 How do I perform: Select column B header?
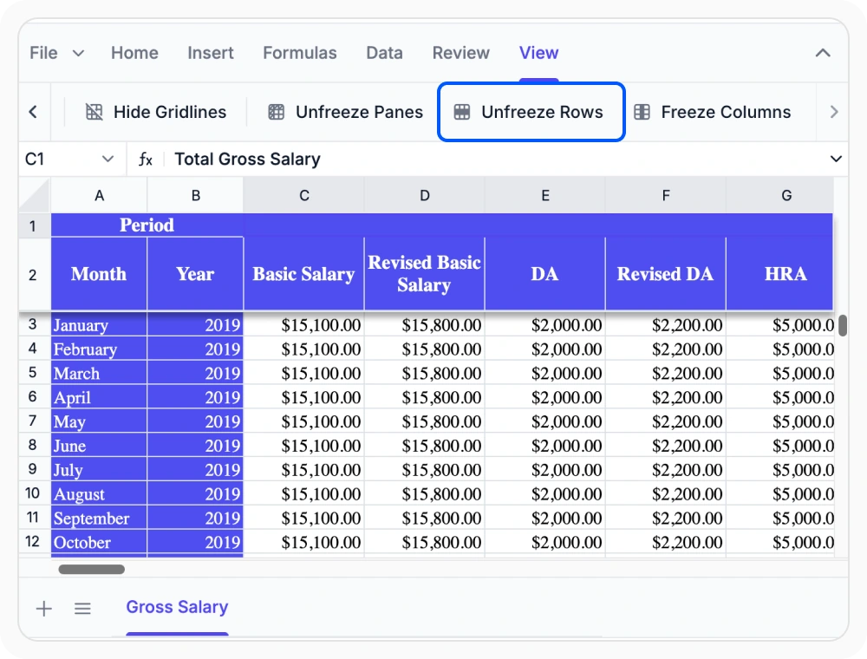[195, 196]
